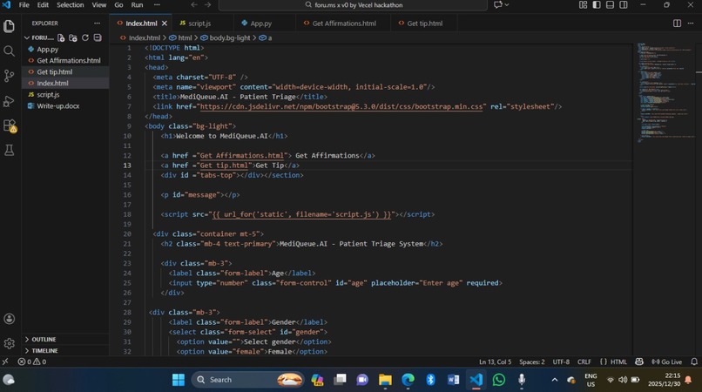
Task: Click the code minimap
Action: coord(666,93)
